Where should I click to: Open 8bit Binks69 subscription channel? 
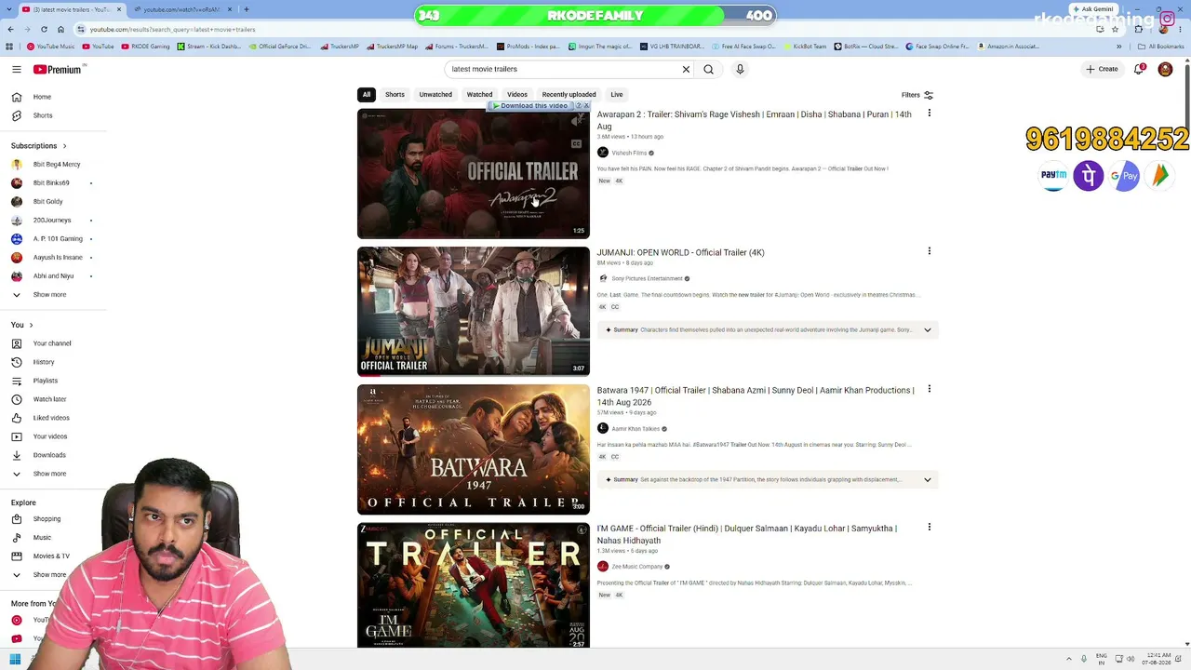51,183
